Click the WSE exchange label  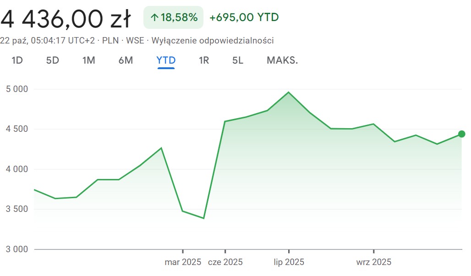coord(135,40)
